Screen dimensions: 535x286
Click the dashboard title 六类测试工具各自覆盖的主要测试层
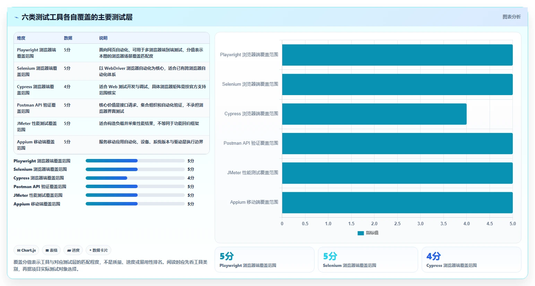(77, 17)
